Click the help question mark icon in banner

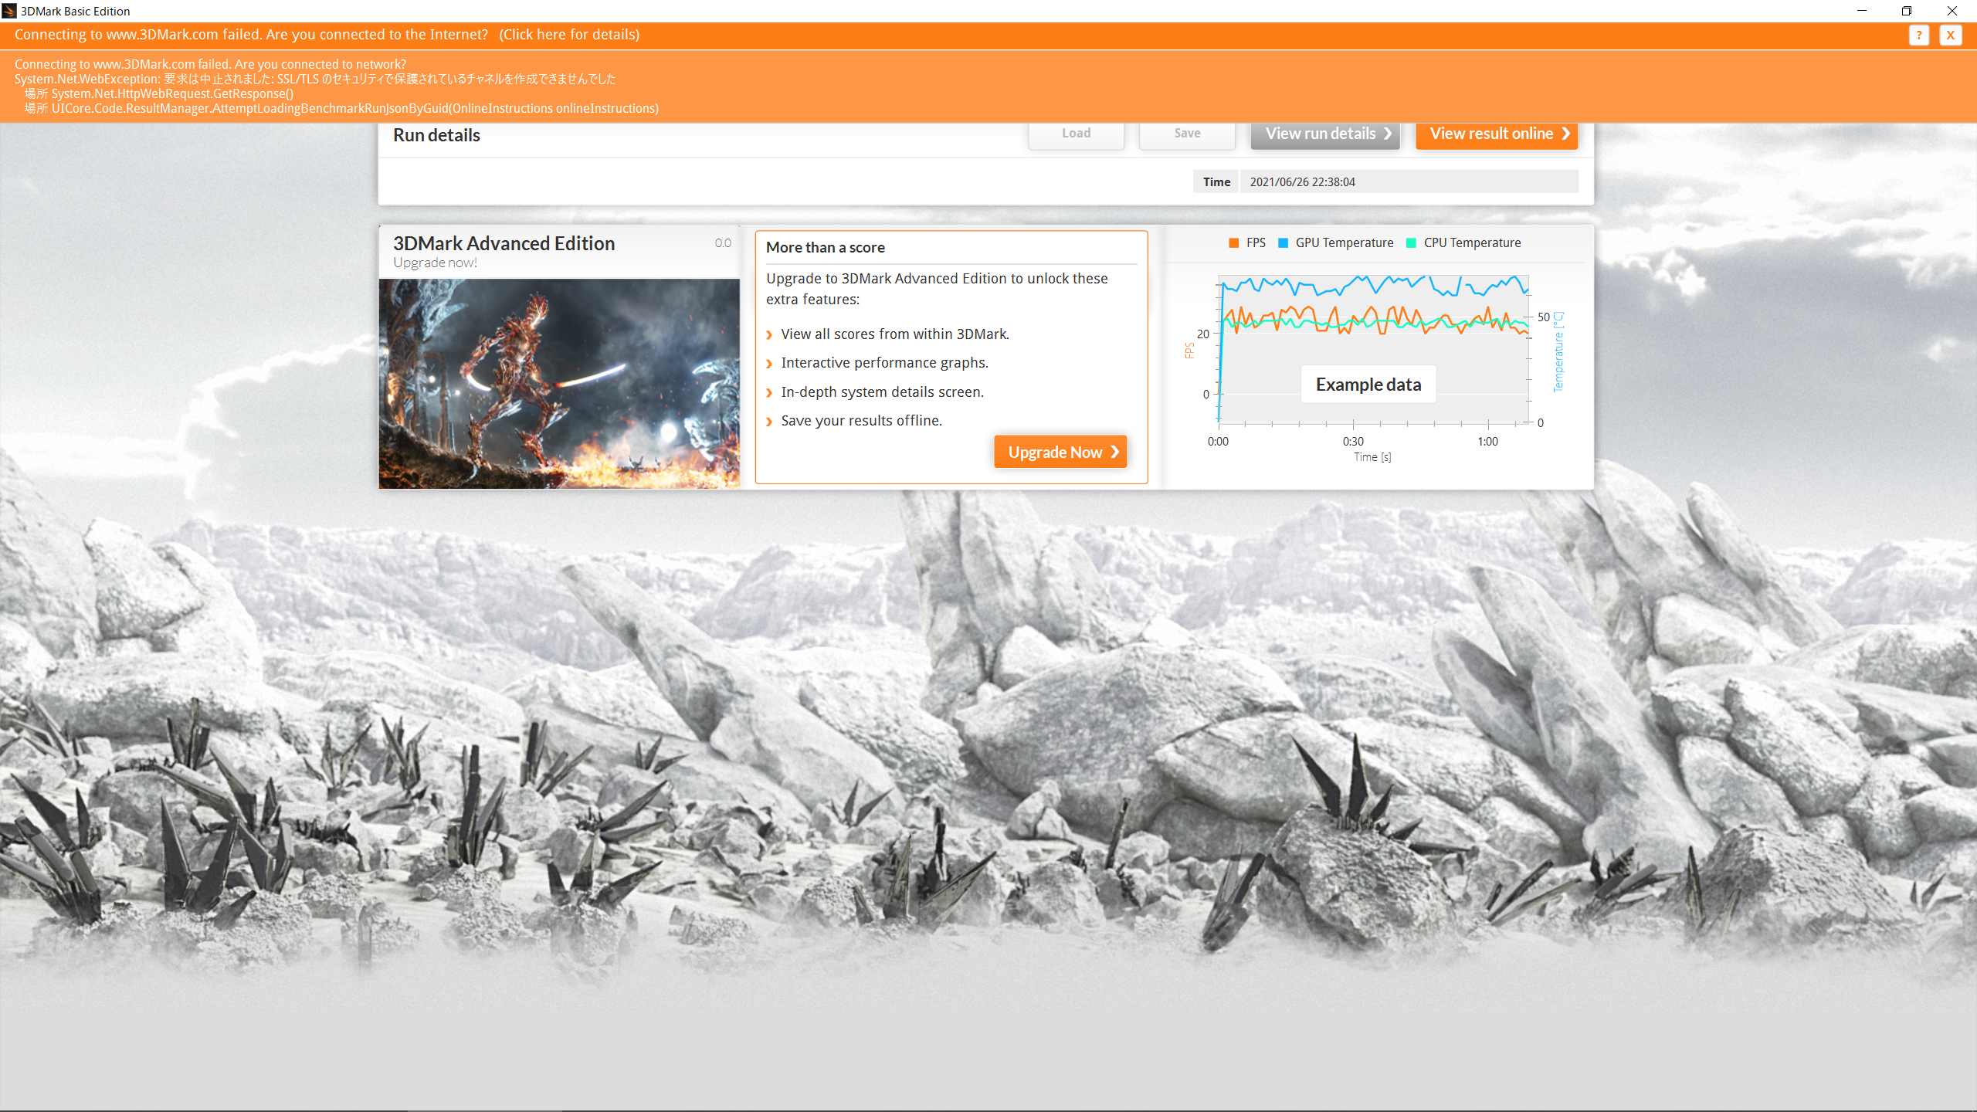1918,35
